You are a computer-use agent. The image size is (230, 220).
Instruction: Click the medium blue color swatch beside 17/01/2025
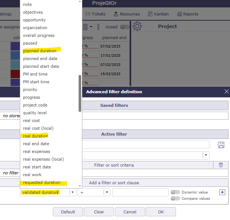point(15,56)
